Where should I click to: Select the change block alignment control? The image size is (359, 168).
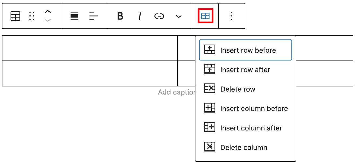click(74, 16)
